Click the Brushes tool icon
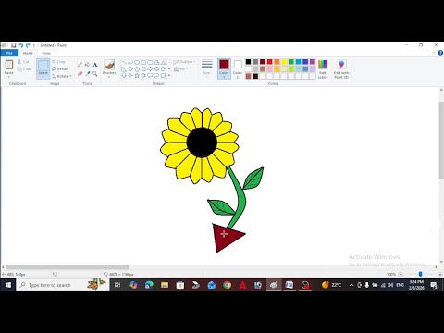444x333 pixels. pyautogui.click(x=109, y=65)
